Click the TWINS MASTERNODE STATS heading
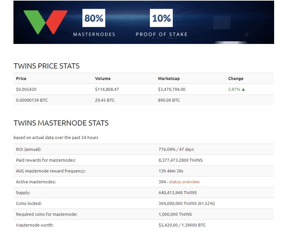 (61, 123)
